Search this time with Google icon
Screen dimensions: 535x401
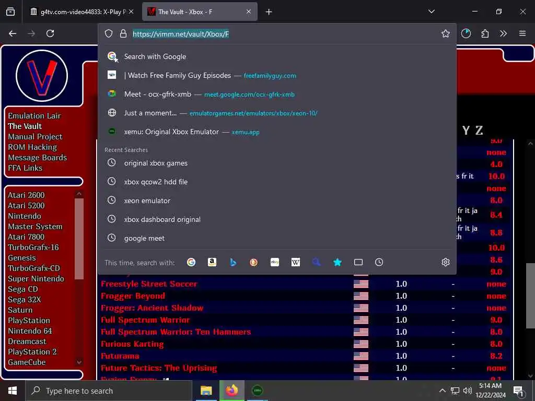tap(191, 262)
